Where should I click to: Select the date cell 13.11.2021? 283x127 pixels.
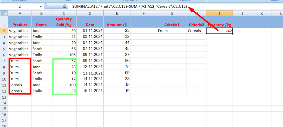[90, 73]
